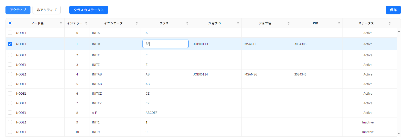Sort the クラス column using sort icon
The width and height of the screenshot is (405, 139).
point(187,23)
